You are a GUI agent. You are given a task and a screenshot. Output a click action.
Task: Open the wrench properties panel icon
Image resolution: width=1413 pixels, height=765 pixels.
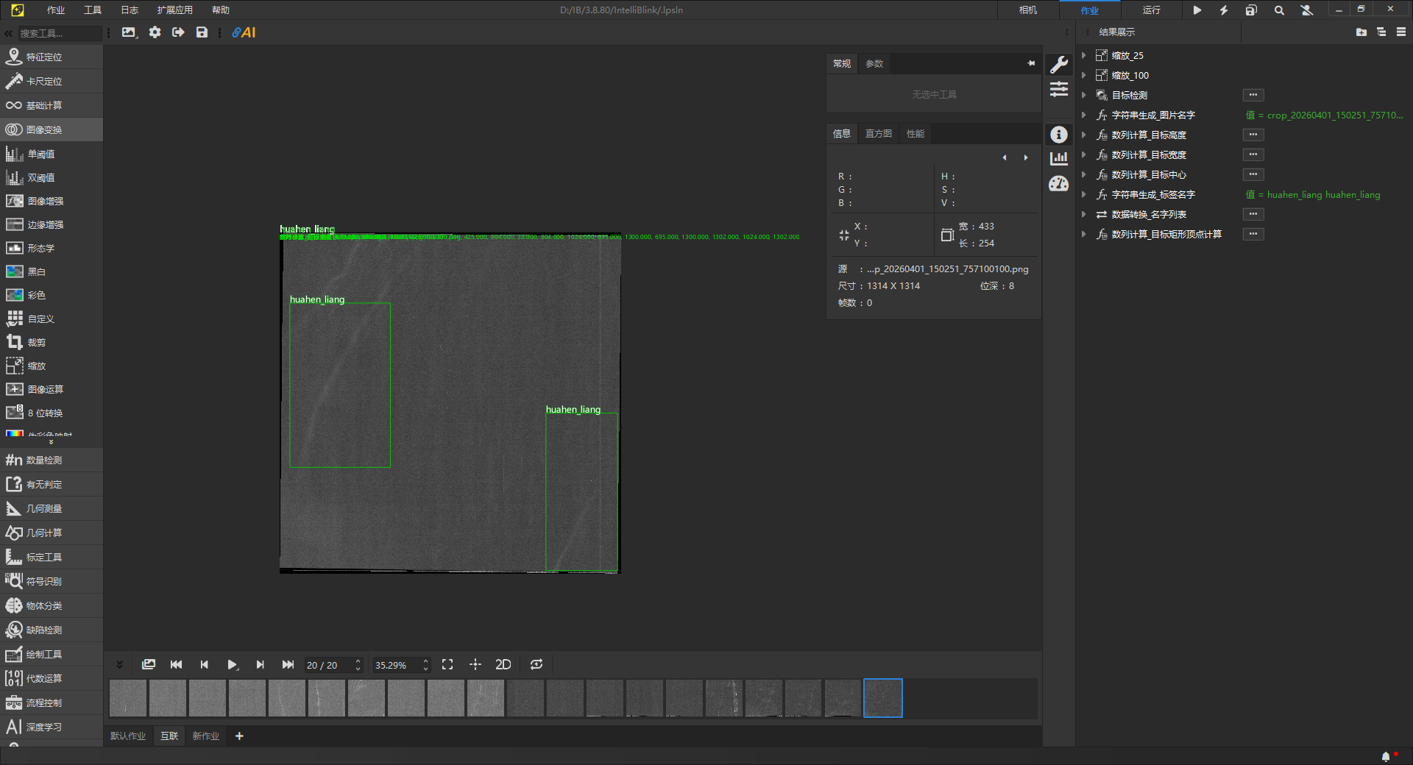(1058, 65)
